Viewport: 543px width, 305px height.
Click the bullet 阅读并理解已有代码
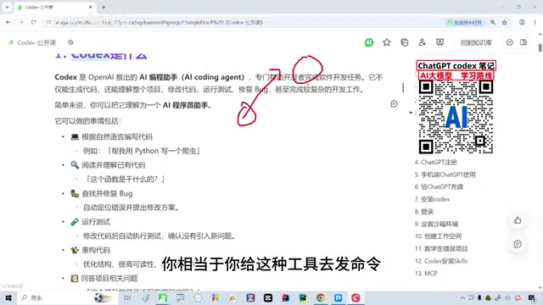pyautogui.click(x=113, y=165)
